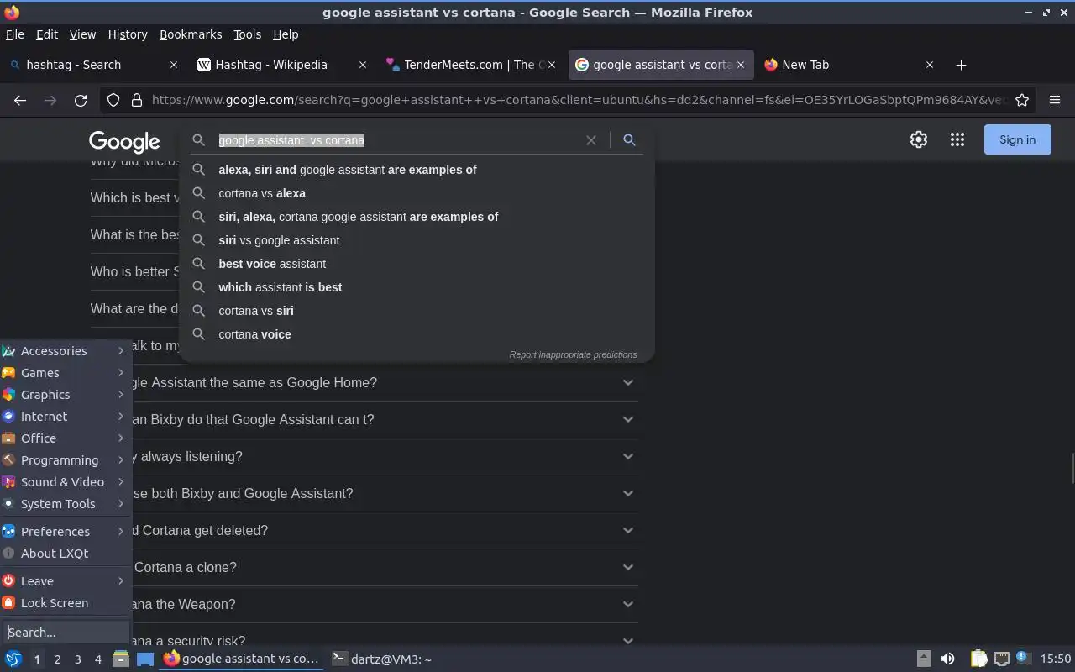Image resolution: width=1075 pixels, height=672 pixels.
Task: Bookmark this page with the star icon
Action: (x=1022, y=100)
